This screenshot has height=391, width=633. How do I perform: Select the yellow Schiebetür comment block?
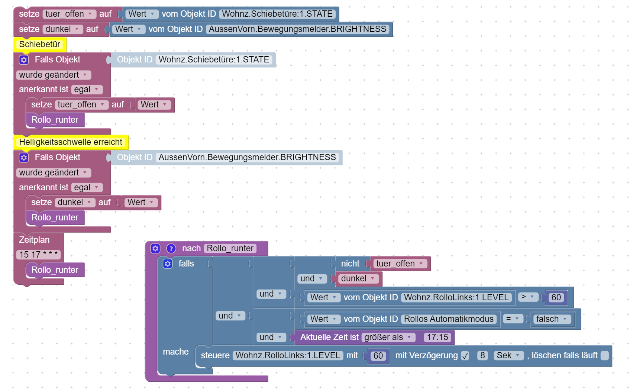[x=40, y=45]
